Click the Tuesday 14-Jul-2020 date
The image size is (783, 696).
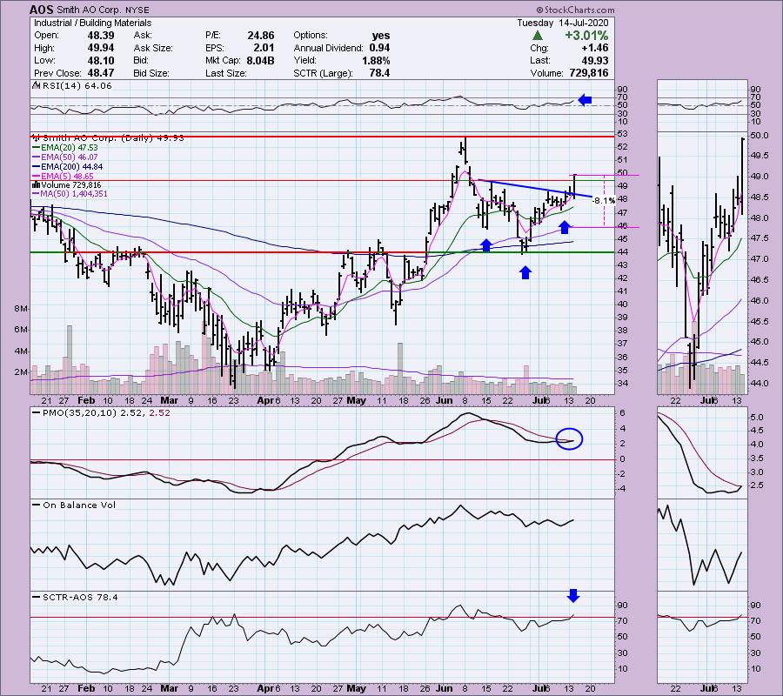[x=563, y=23]
